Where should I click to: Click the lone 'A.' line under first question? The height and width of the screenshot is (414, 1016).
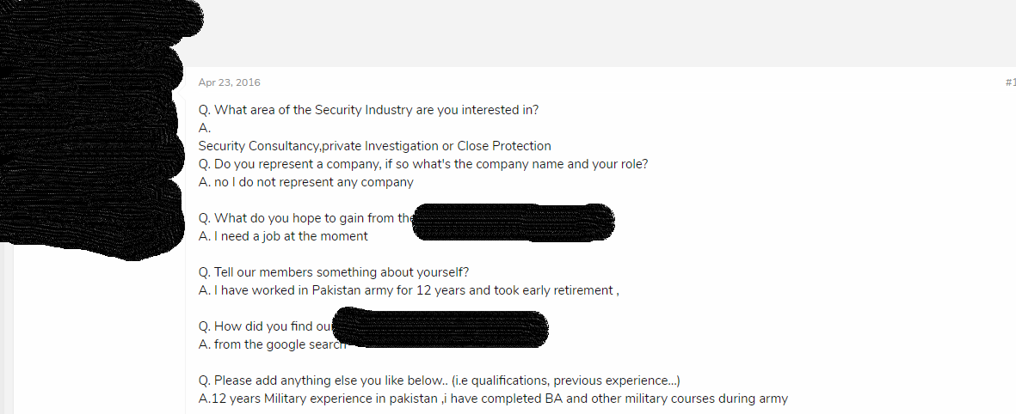(x=205, y=127)
